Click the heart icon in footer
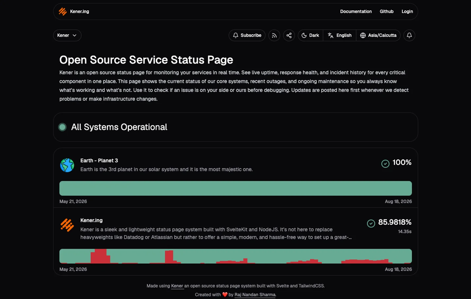471x299 pixels. pyautogui.click(x=225, y=294)
